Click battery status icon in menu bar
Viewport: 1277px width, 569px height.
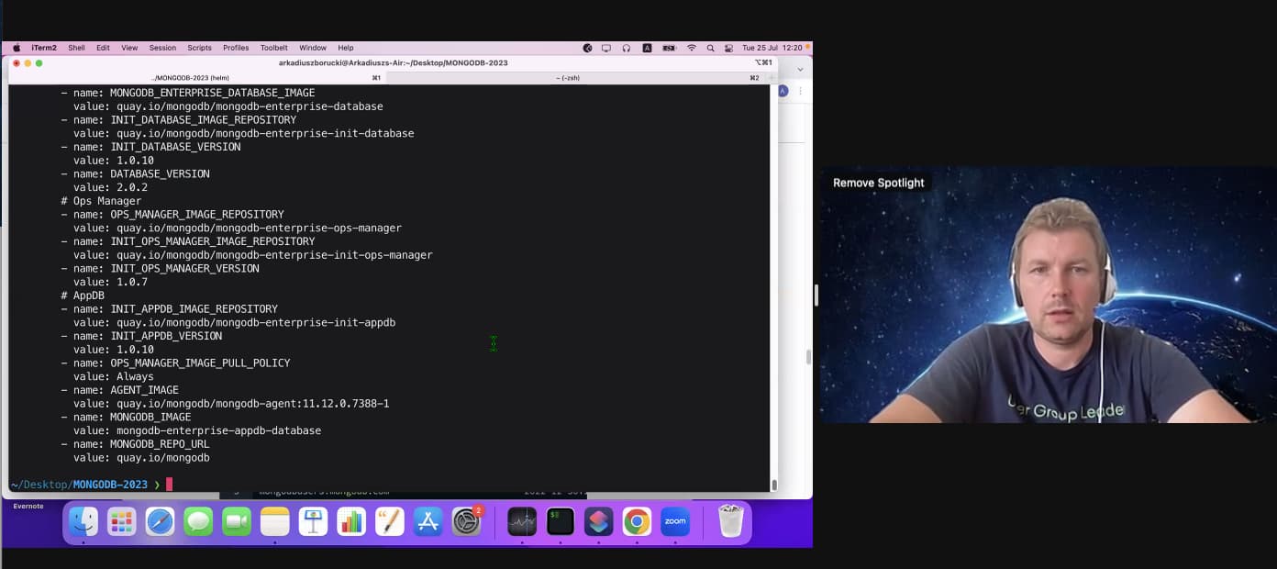pos(670,48)
